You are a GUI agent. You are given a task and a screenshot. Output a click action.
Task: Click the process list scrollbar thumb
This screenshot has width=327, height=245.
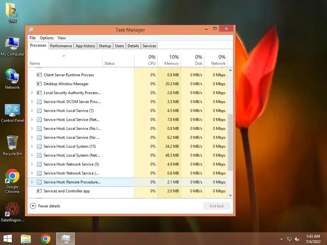click(x=230, y=142)
